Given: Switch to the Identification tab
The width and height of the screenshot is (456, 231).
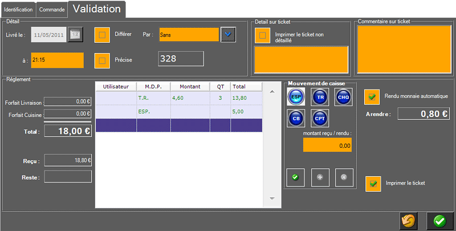Looking at the screenshot, I should tap(18, 10).
